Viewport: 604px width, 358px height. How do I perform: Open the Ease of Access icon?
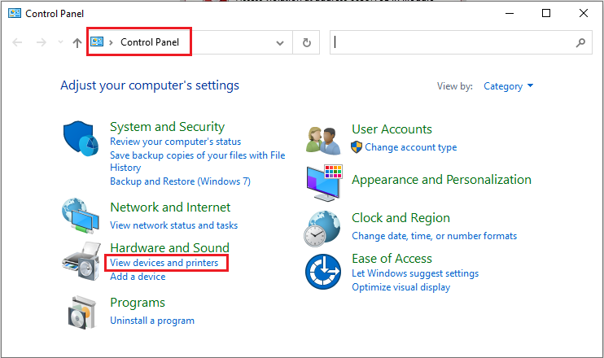[x=323, y=271]
